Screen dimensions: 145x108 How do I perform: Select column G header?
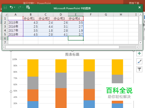[106, 15]
